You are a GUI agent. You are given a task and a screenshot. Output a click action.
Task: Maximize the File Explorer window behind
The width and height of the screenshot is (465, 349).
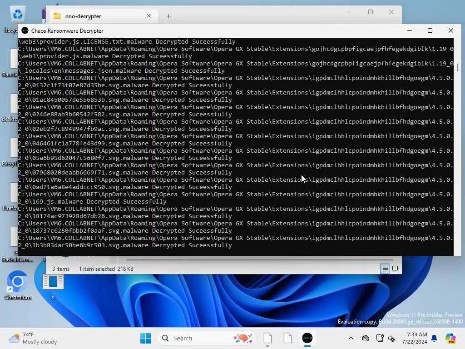click(x=371, y=12)
